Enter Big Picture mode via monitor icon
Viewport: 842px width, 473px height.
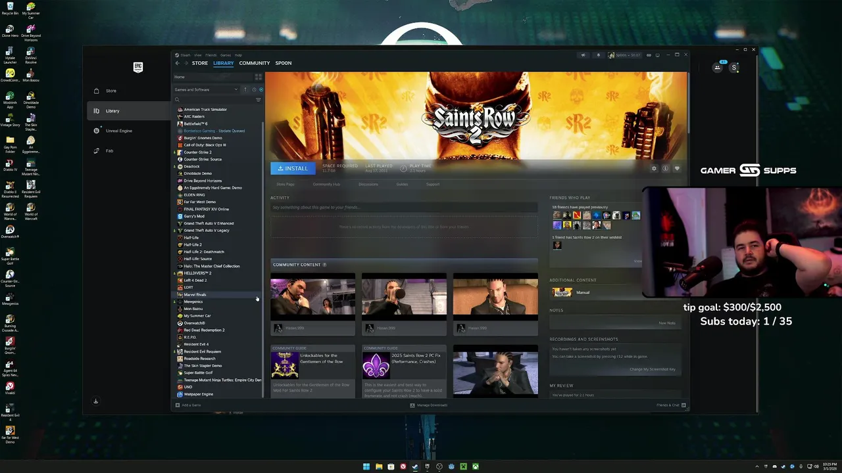(656, 55)
